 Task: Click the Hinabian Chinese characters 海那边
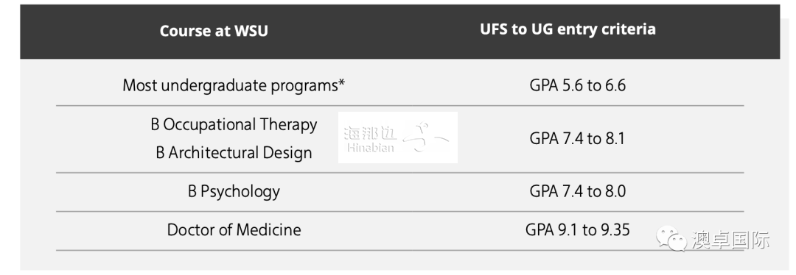click(370, 133)
